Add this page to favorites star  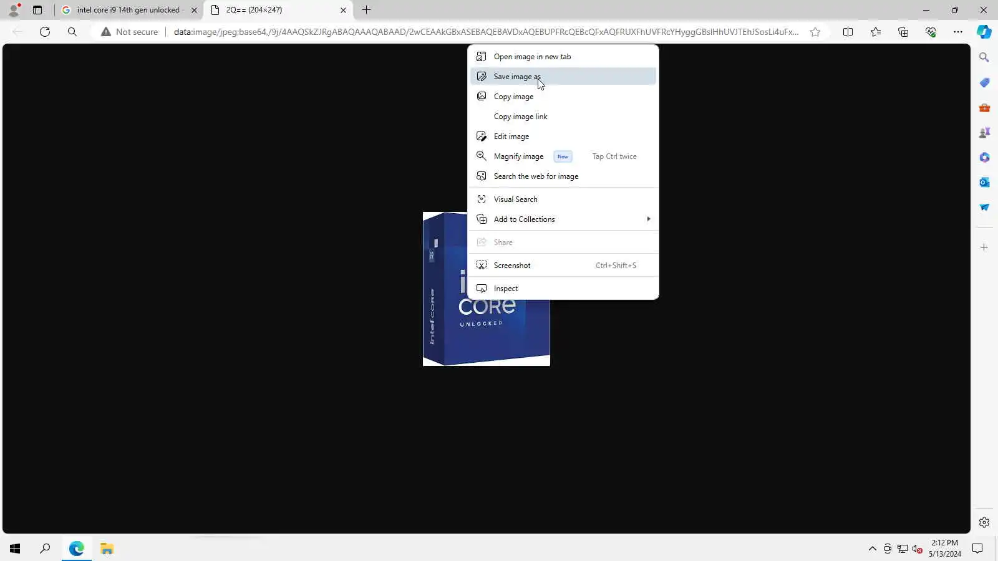tap(815, 32)
